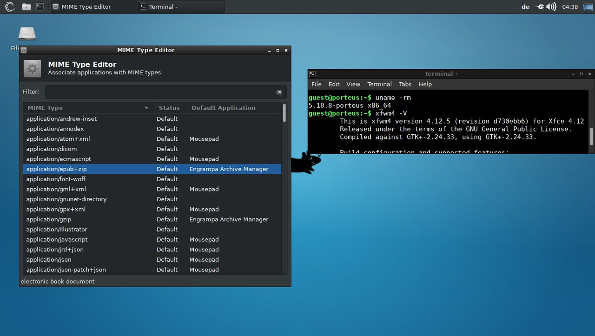Select the application/atom+xml row
Screen dimensions: 595x336
click(x=152, y=139)
